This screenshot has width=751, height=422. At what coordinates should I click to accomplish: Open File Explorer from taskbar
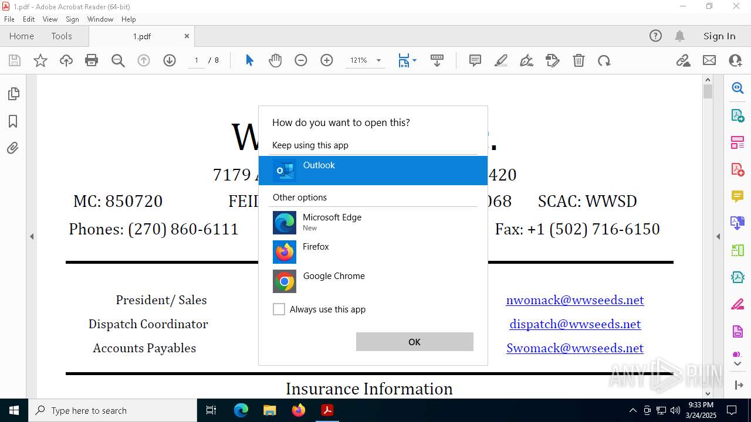pos(269,410)
